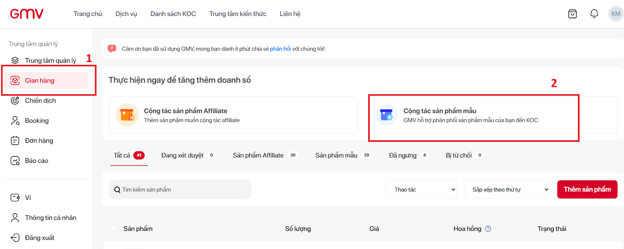Open the Thao tác dropdown
The height and width of the screenshot is (249, 624).
pos(421,189)
